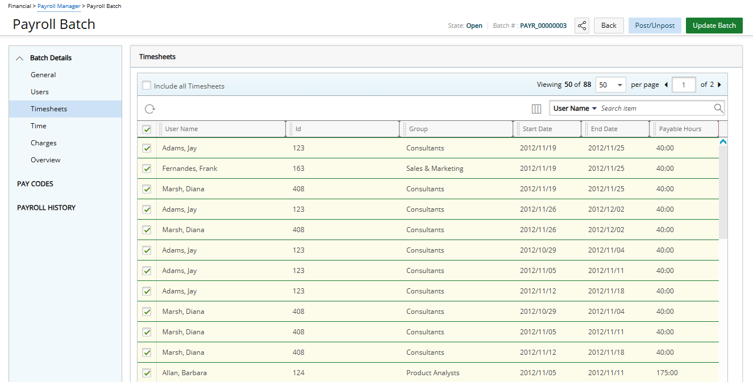This screenshot has height=382, width=753.
Task: Click the payable hours value 175:00
Action: [x=667, y=373]
